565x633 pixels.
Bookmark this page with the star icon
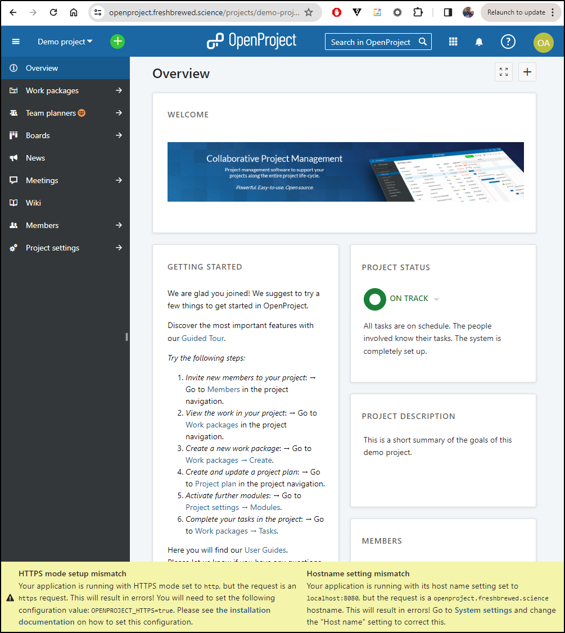pyautogui.click(x=309, y=12)
